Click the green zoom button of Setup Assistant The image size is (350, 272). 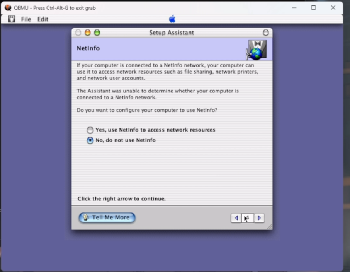tap(97, 33)
